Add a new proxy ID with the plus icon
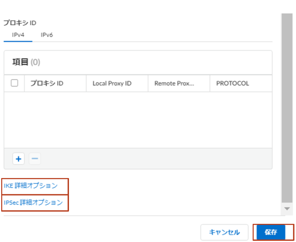This screenshot has height=242, width=296. click(x=19, y=159)
